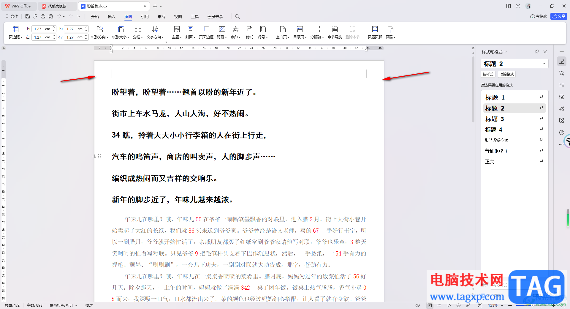
Task: Click the 页面边框 page border tool
Action: coord(206,32)
